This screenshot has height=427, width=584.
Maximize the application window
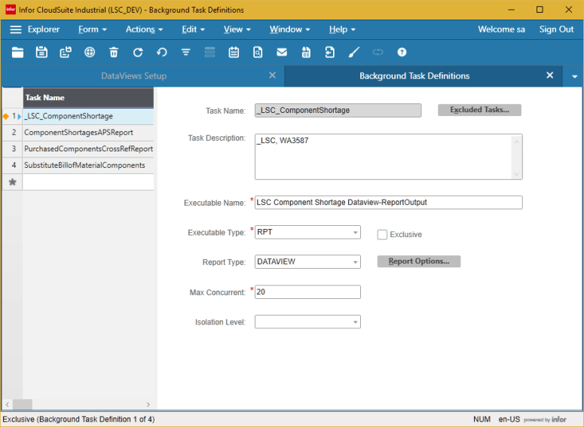[540, 10]
